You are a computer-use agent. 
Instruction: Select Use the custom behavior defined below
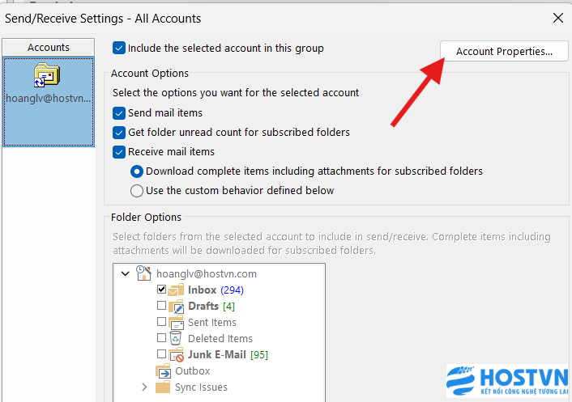tap(137, 191)
